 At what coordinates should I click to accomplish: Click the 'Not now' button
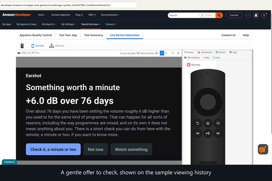point(96,149)
